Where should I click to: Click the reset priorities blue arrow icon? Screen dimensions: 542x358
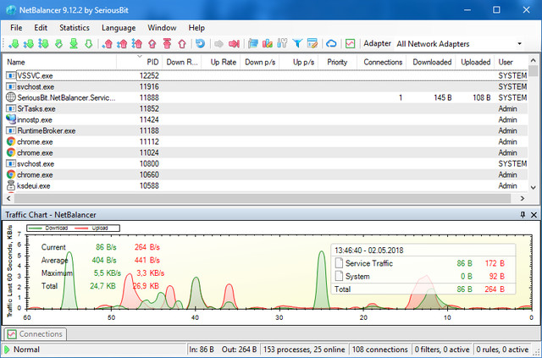click(x=200, y=43)
